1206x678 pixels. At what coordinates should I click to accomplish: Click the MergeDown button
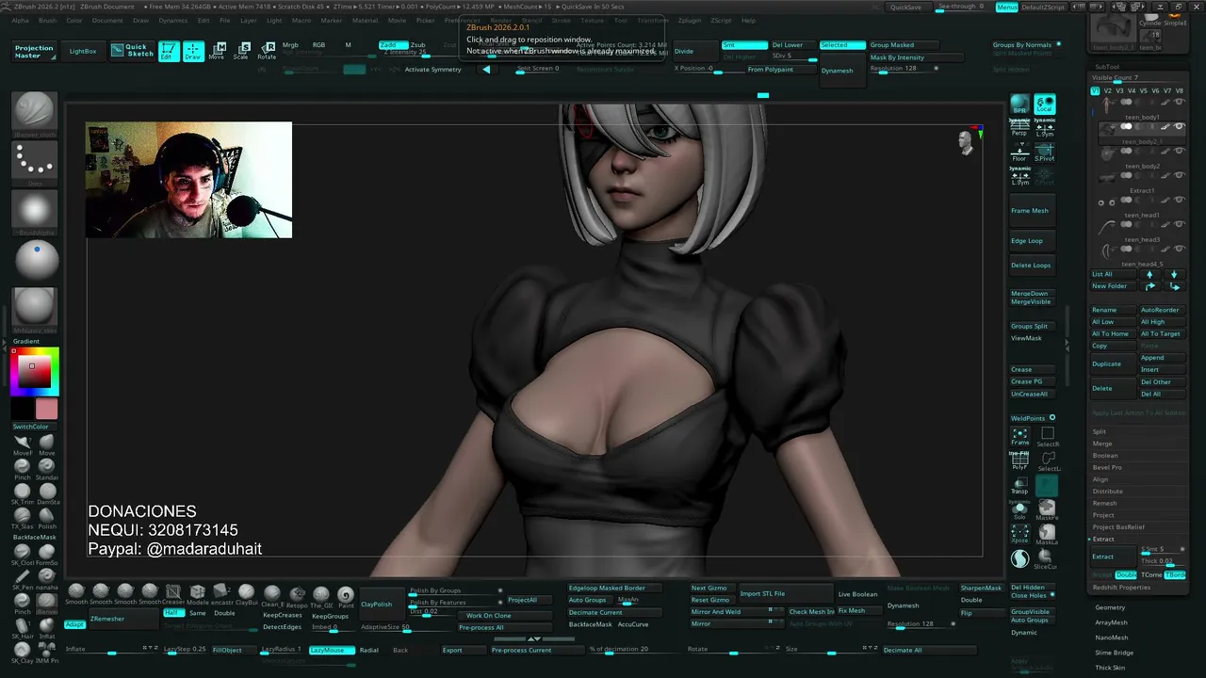pyautogui.click(x=1033, y=294)
